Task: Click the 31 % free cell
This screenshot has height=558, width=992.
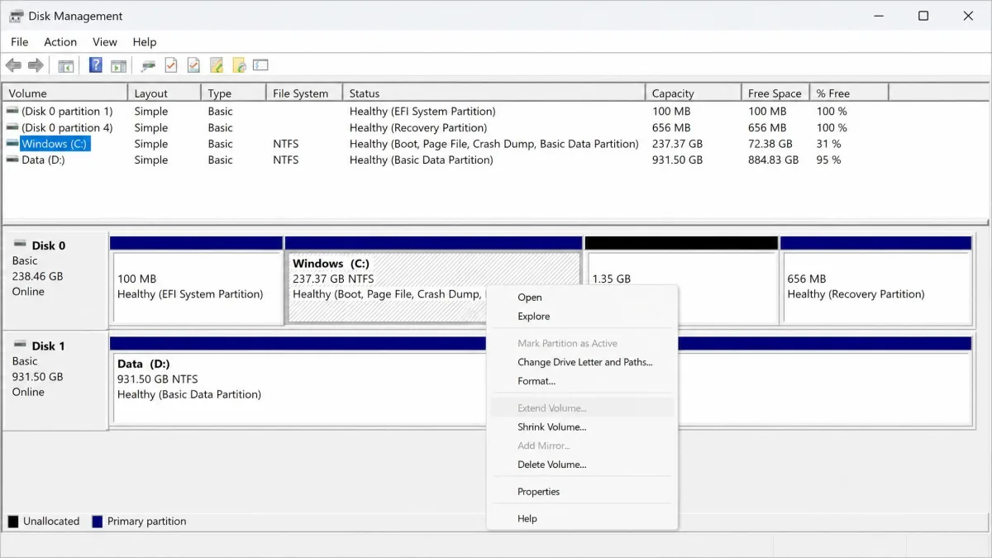Action: [x=828, y=144]
